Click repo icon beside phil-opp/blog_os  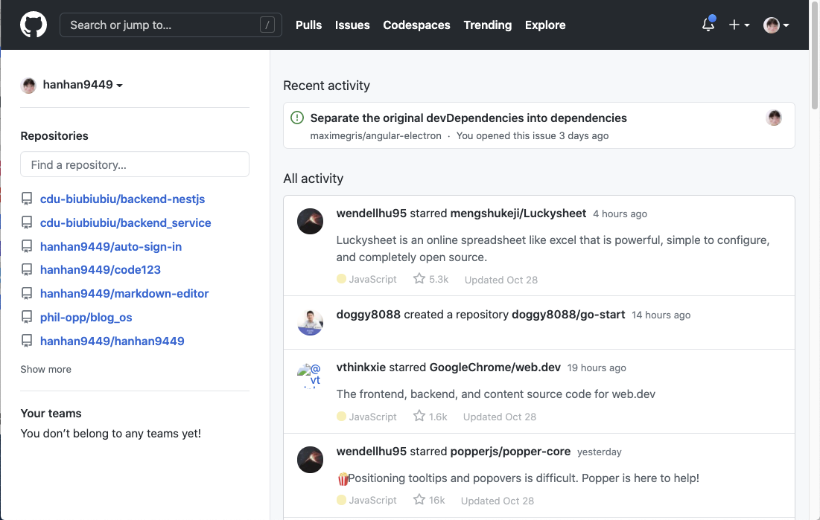click(x=27, y=317)
